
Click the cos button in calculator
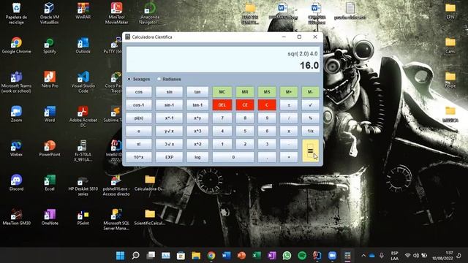(139, 92)
